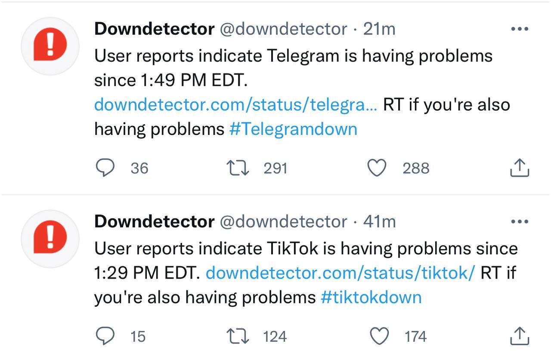551x355 pixels.
Task: Open more options for TikTok tweet
Action: click(x=519, y=222)
